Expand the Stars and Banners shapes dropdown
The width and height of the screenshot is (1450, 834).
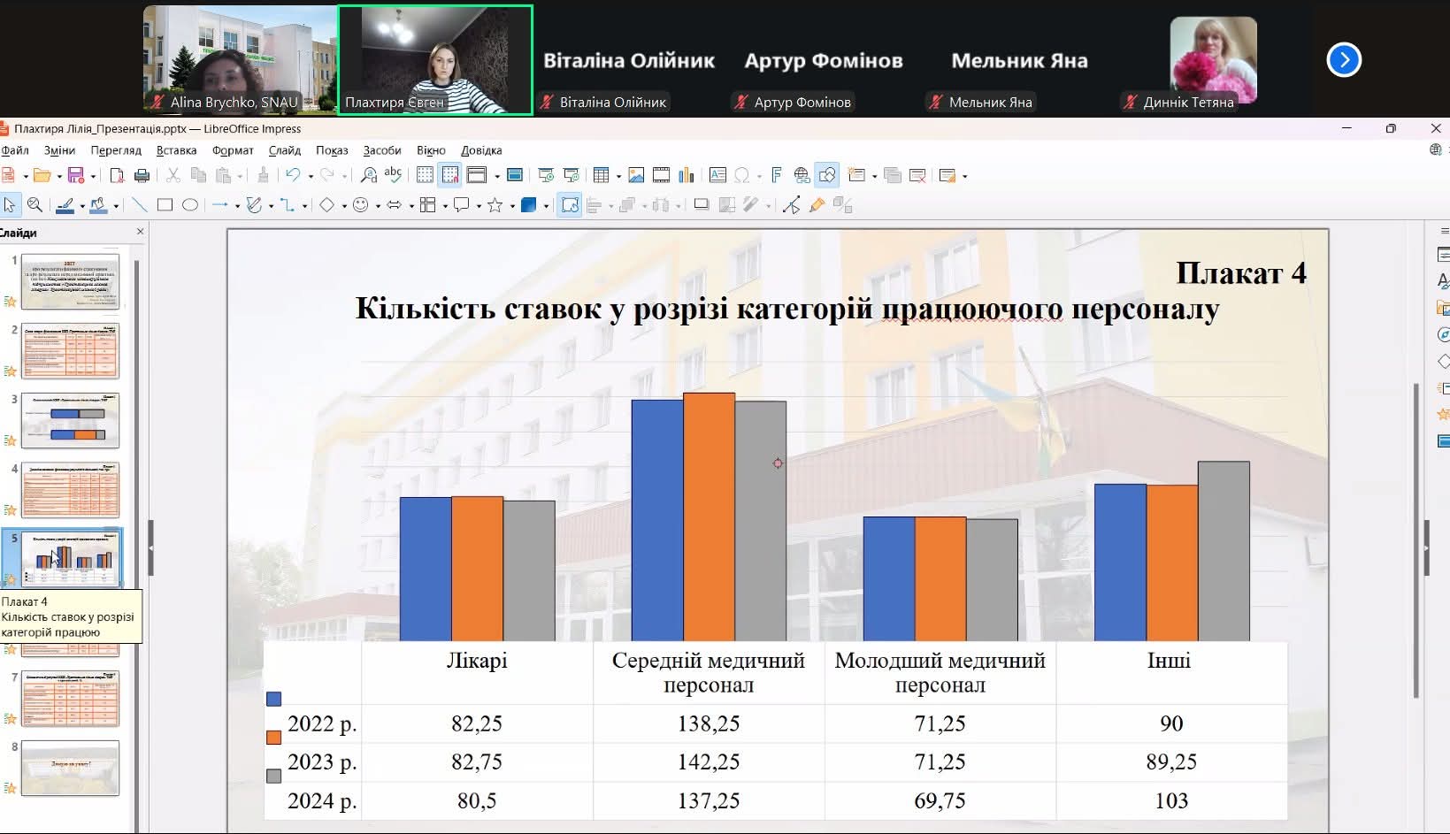point(512,206)
